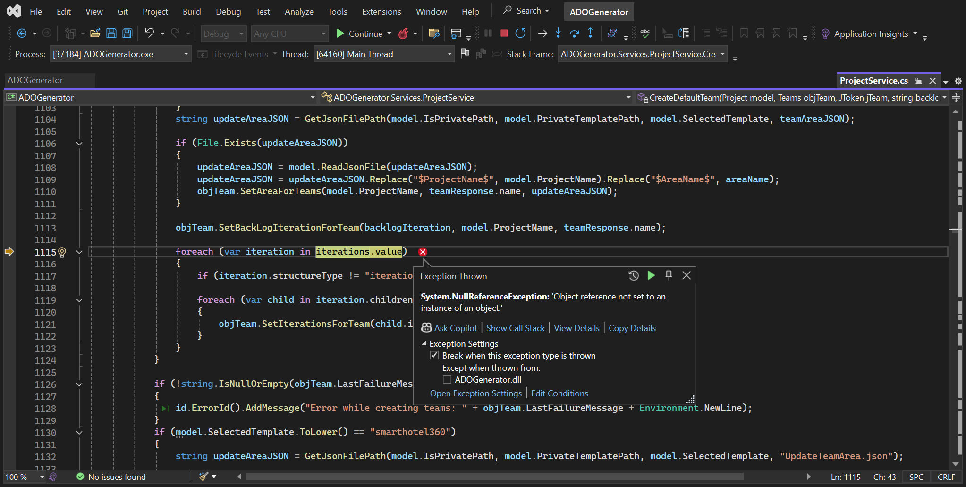Close the Exception Thrown popup
Image resolution: width=966 pixels, height=487 pixels.
coord(686,275)
